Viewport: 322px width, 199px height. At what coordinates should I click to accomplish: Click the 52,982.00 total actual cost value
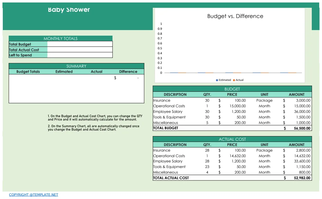[x=302, y=178]
